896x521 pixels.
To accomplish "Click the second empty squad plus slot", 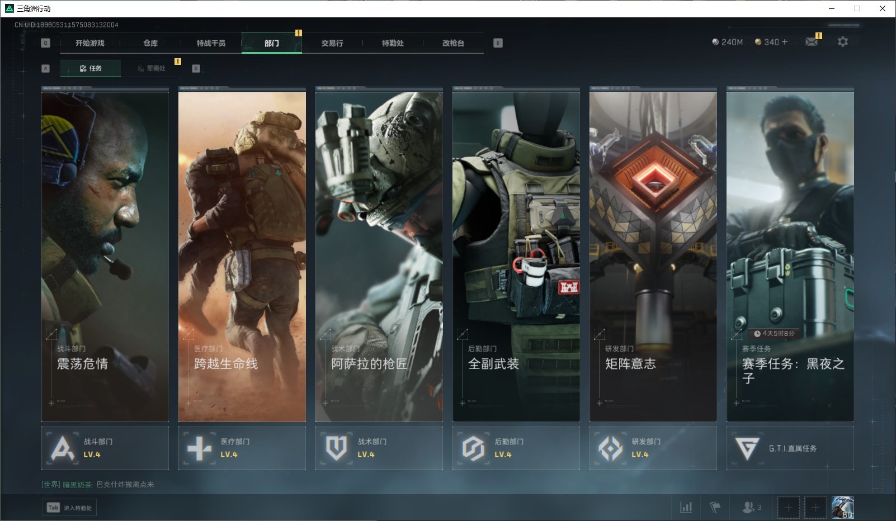I will click(815, 508).
